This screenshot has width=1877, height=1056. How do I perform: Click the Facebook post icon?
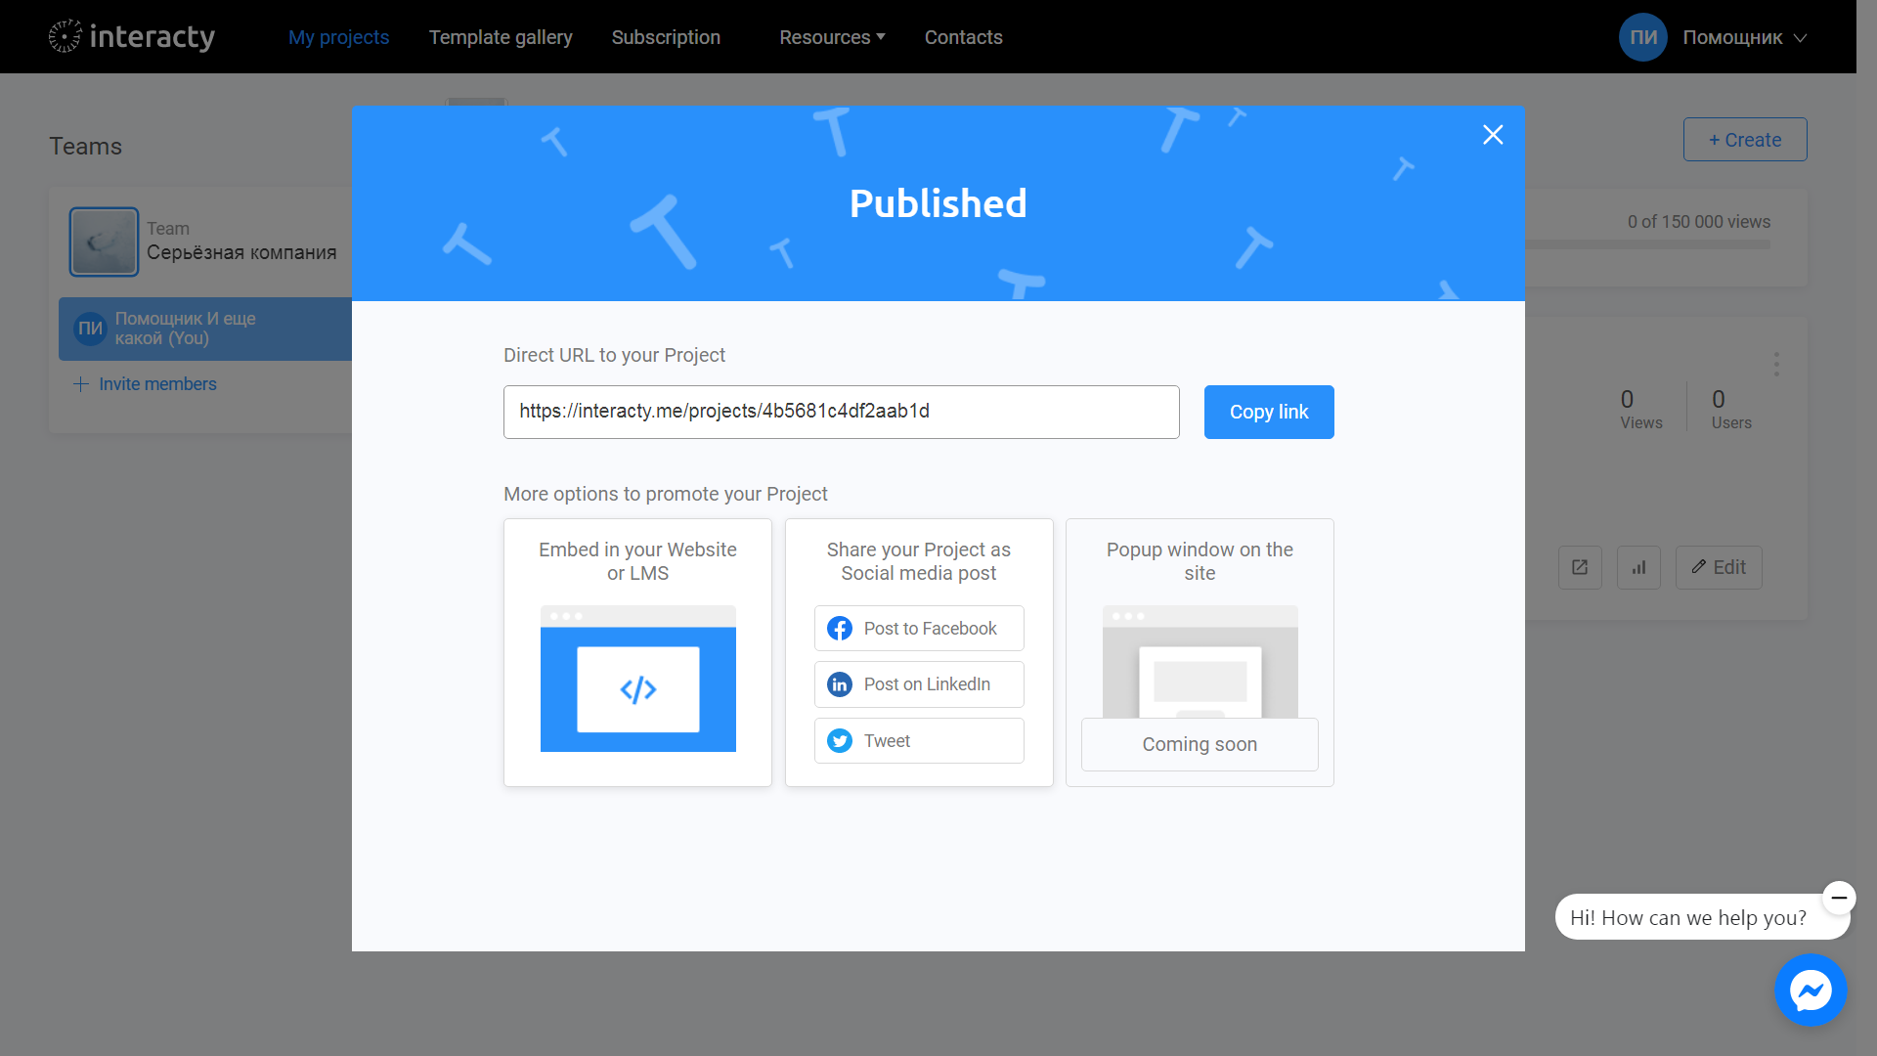pos(839,628)
